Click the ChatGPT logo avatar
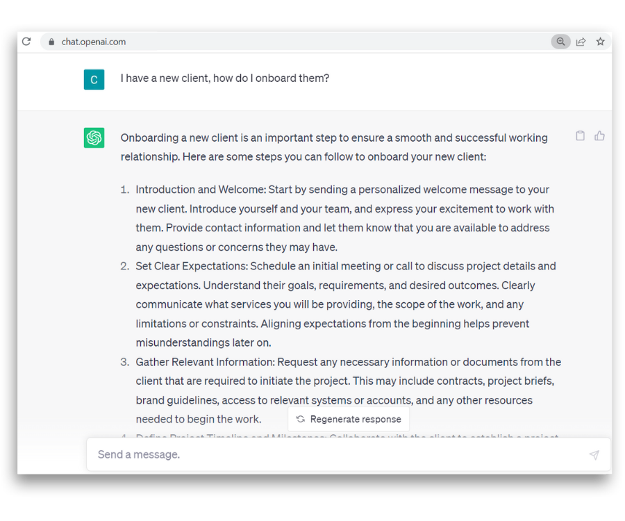Viewport: 625px width, 521px height. (94, 138)
